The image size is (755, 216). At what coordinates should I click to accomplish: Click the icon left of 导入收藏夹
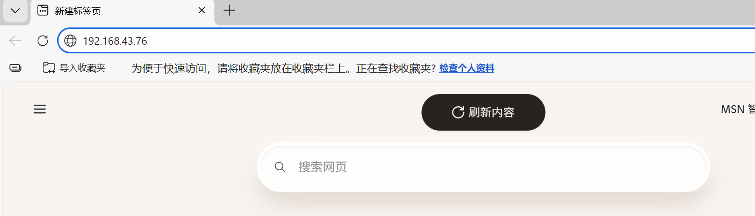click(x=15, y=68)
